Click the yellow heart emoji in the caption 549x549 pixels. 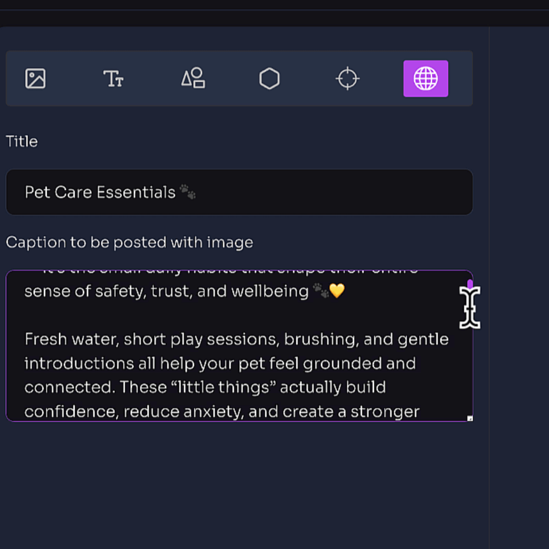(x=337, y=291)
